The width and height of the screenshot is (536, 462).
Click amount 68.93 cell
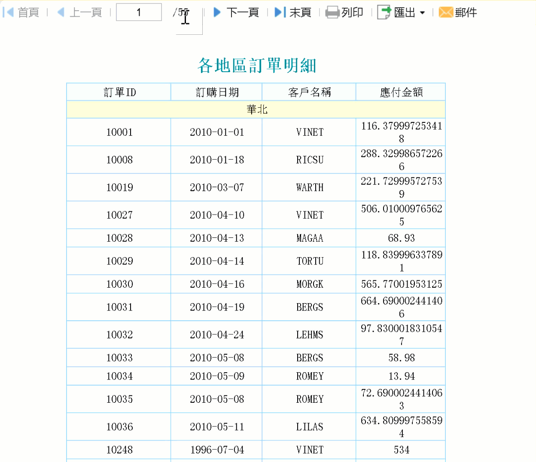click(x=401, y=238)
